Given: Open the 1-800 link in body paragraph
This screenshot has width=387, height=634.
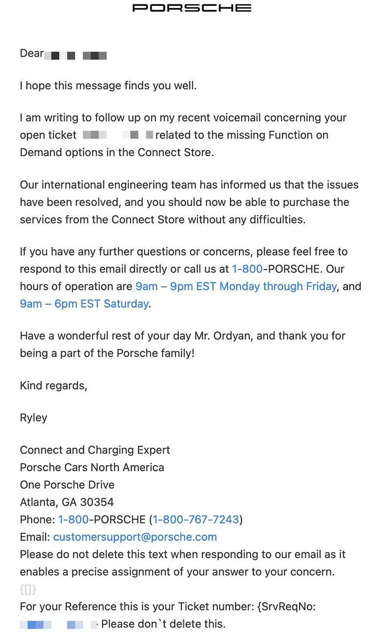Looking at the screenshot, I should pos(247,269).
